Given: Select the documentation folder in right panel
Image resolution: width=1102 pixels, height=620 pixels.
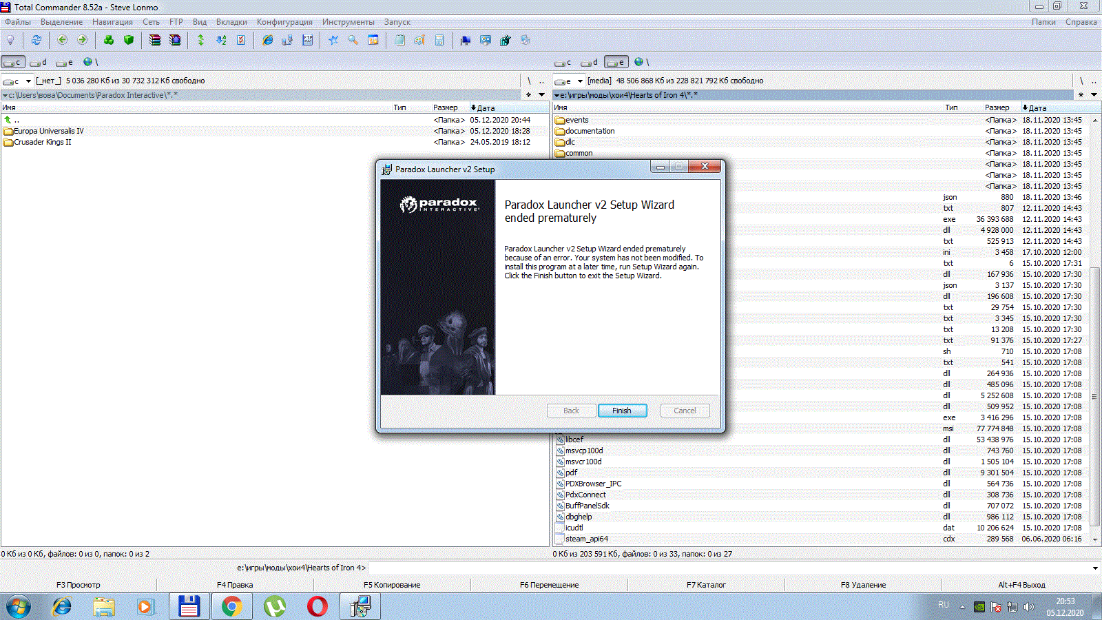Looking at the screenshot, I should click(x=590, y=131).
